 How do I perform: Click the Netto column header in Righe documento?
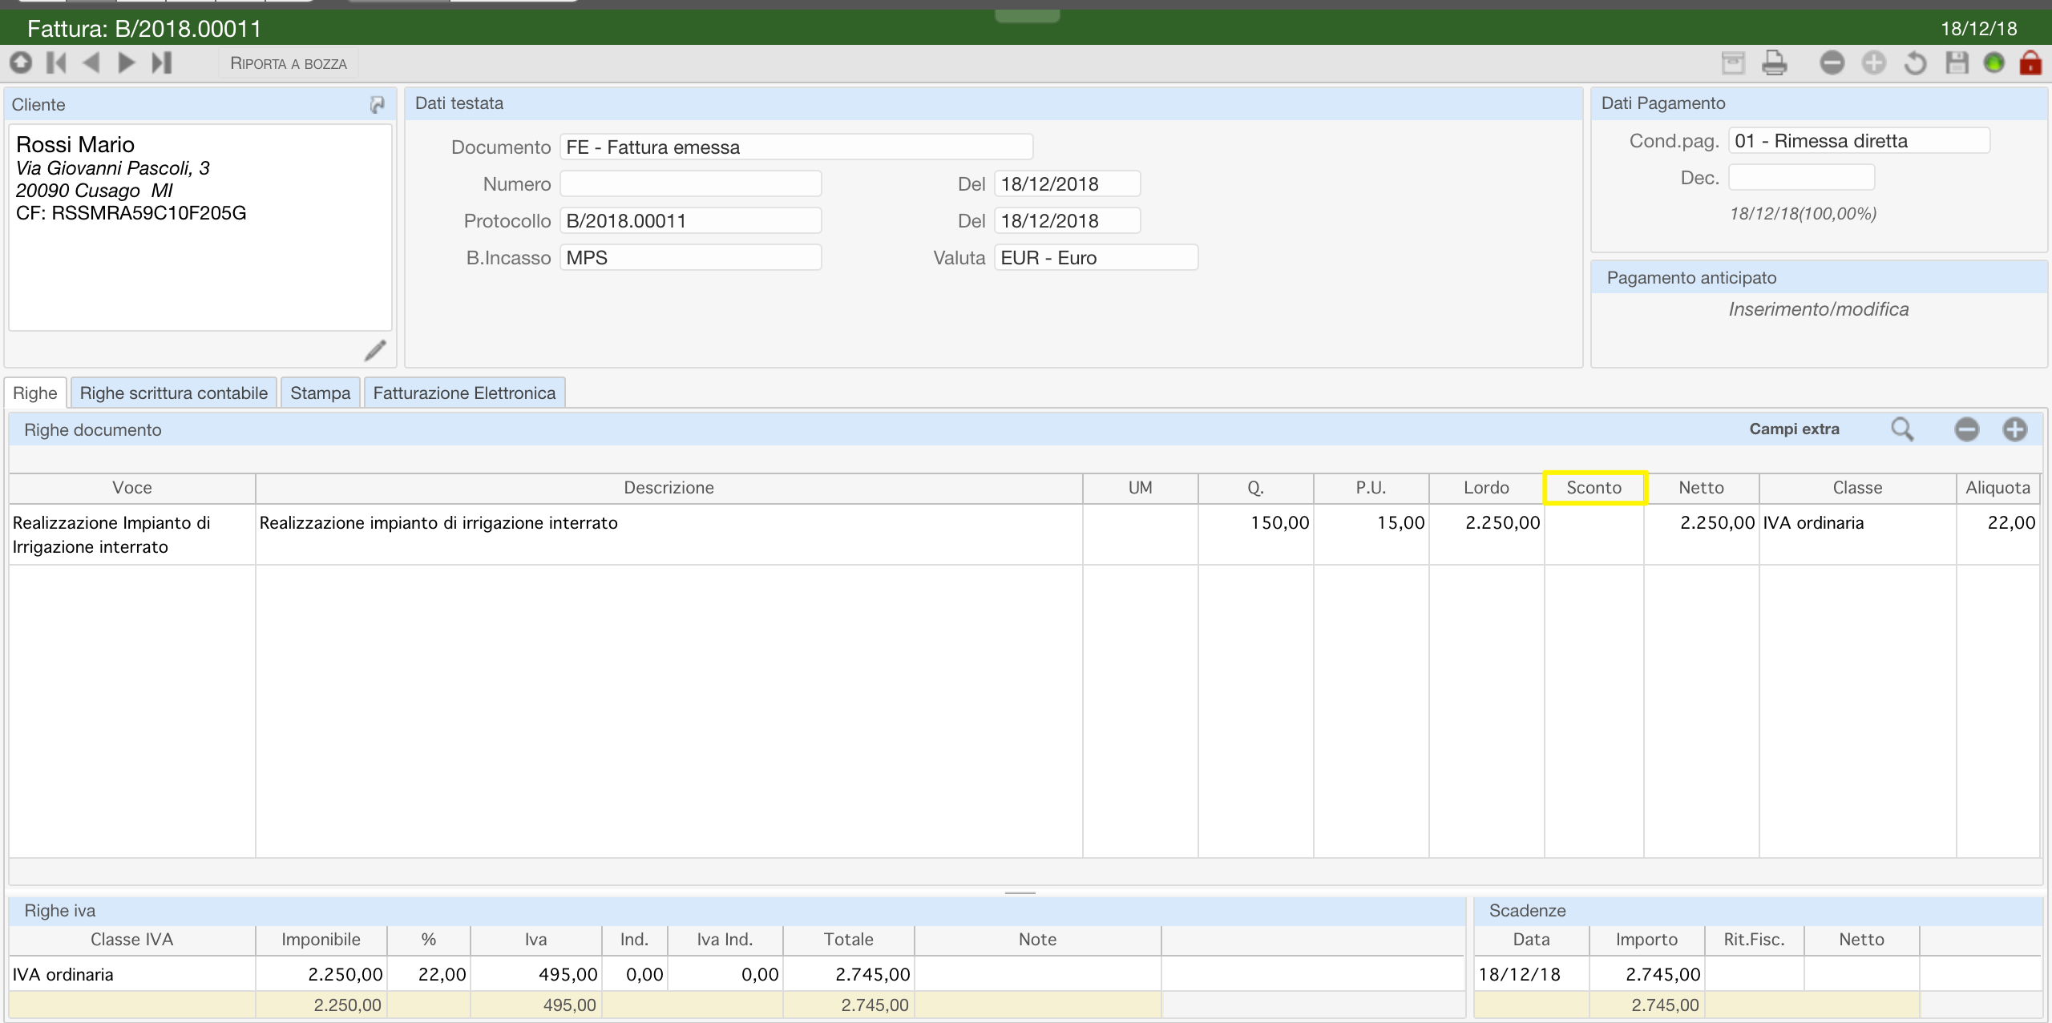(x=1701, y=488)
